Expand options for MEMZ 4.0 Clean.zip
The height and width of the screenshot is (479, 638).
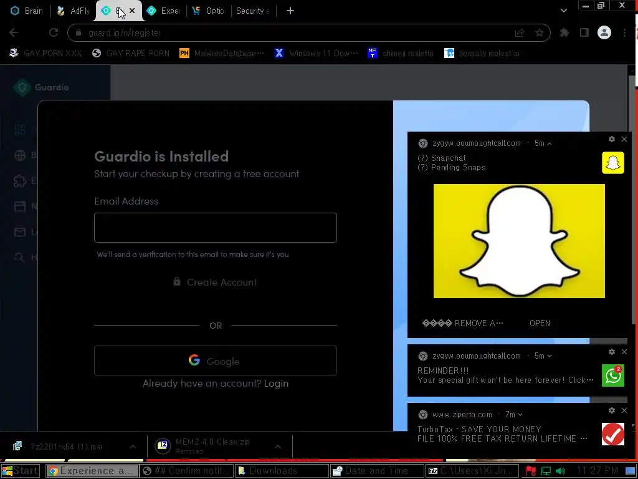(x=277, y=447)
